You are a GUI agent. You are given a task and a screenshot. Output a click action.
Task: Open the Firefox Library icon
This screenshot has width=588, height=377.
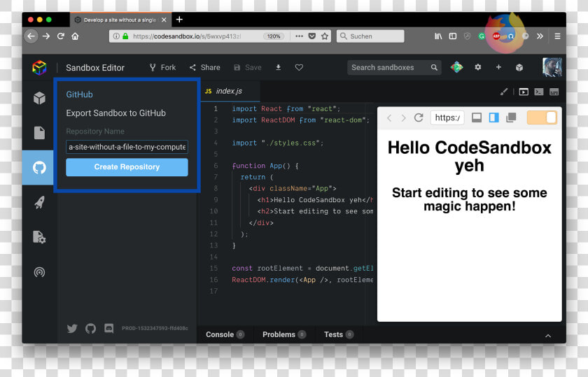(438, 36)
